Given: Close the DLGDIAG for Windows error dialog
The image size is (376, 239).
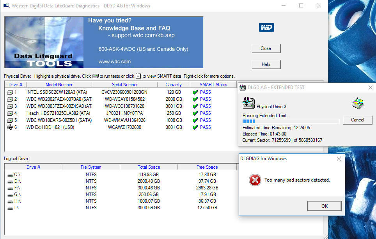Looking at the screenshot, I should (339, 159).
